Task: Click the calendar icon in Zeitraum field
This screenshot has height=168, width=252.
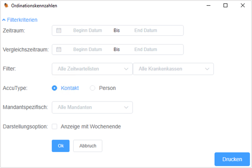Action: coord(58,30)
